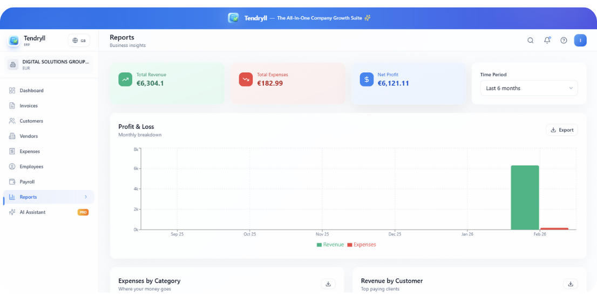Screen dimensions: 597x300
Task: Open the Payroll sidebar item
Action: pyautogui.click(x=27, y=182)
